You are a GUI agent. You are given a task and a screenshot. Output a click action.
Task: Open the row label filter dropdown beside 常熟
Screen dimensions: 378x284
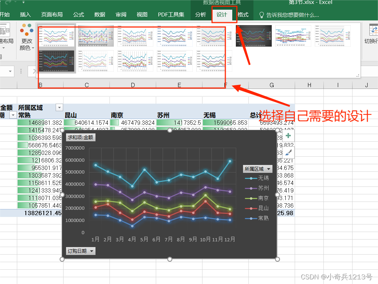tap(13, 115)
